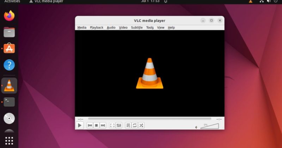Mute audio using speaker icon
The width and height of the screenshot is (282, 148).
[197, 127]
